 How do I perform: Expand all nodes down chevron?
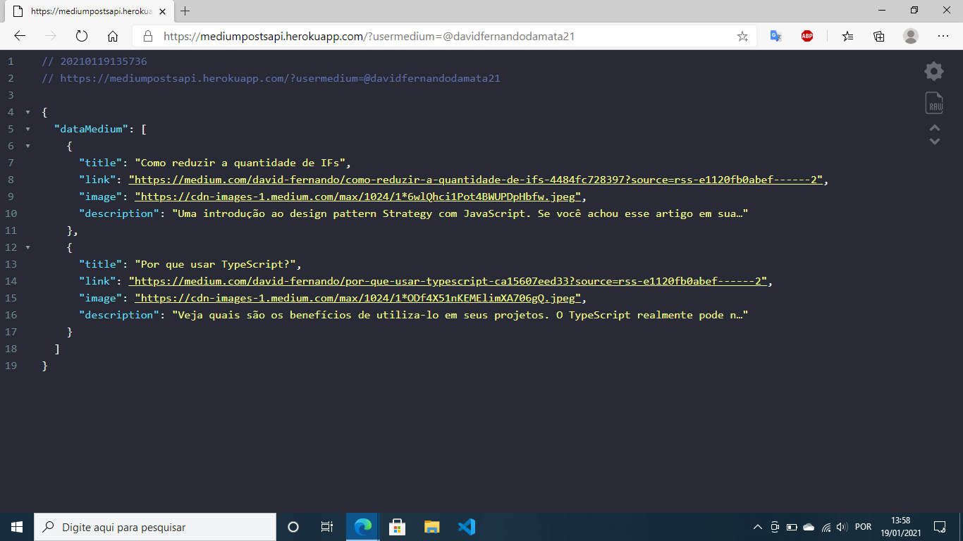[x=935, y=141]
